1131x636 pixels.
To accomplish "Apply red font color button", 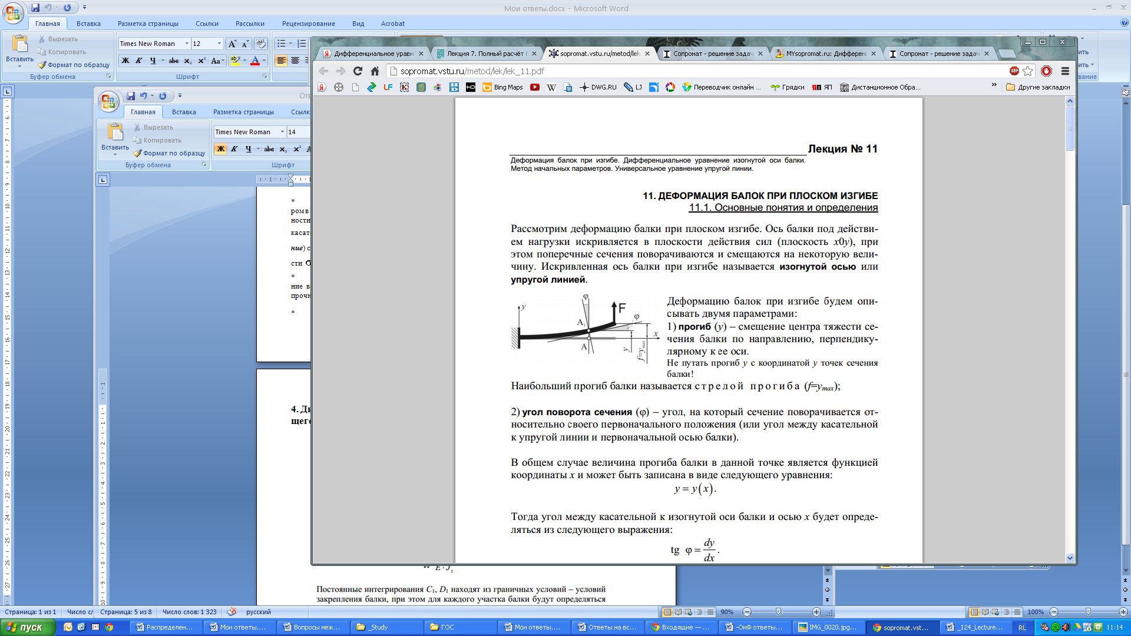I will (x=255, y=61).
